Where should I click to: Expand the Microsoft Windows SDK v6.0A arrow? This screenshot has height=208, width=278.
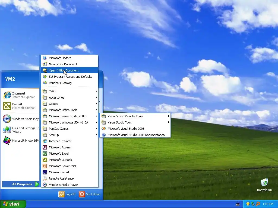click(x=96, y=122)
